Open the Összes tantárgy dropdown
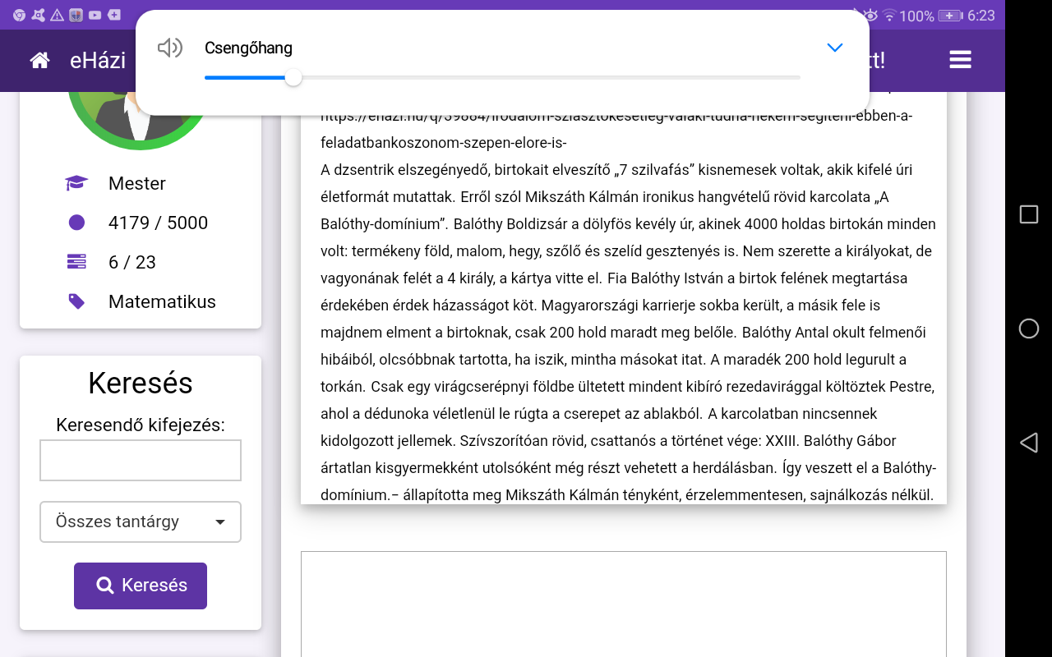 click(141, 521)
